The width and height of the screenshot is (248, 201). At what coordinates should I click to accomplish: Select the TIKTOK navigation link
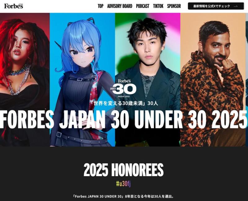(x=158, y=6)
